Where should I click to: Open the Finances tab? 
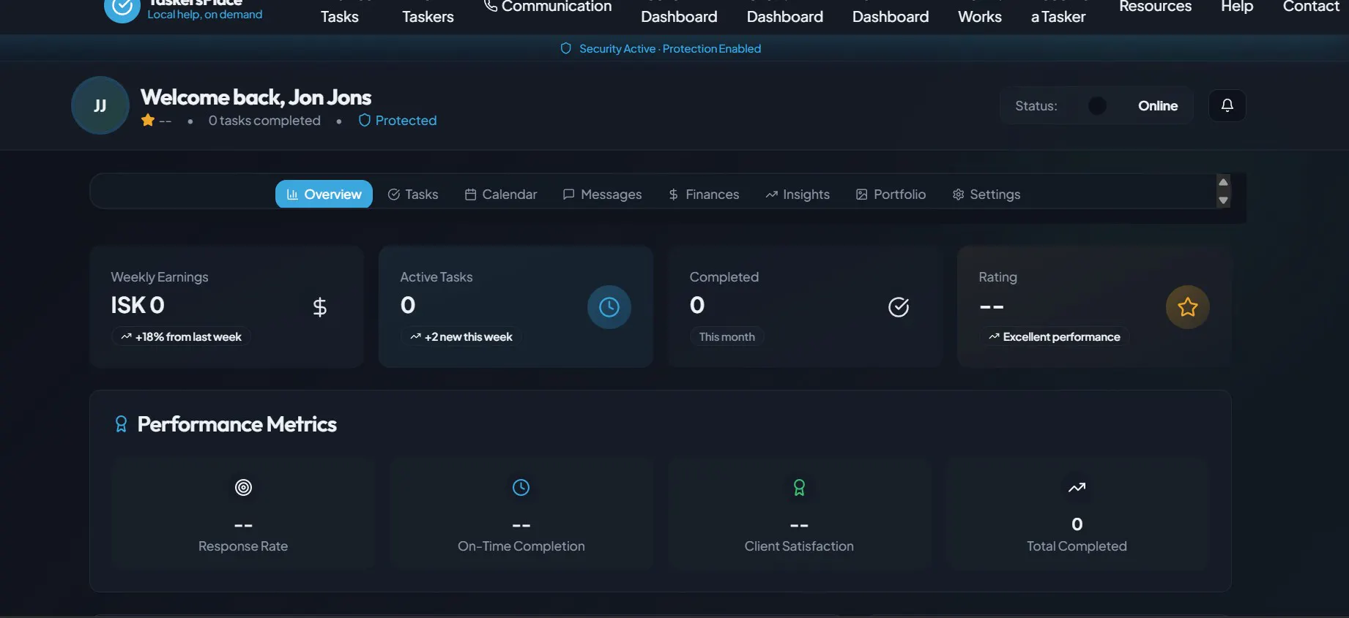704,194
